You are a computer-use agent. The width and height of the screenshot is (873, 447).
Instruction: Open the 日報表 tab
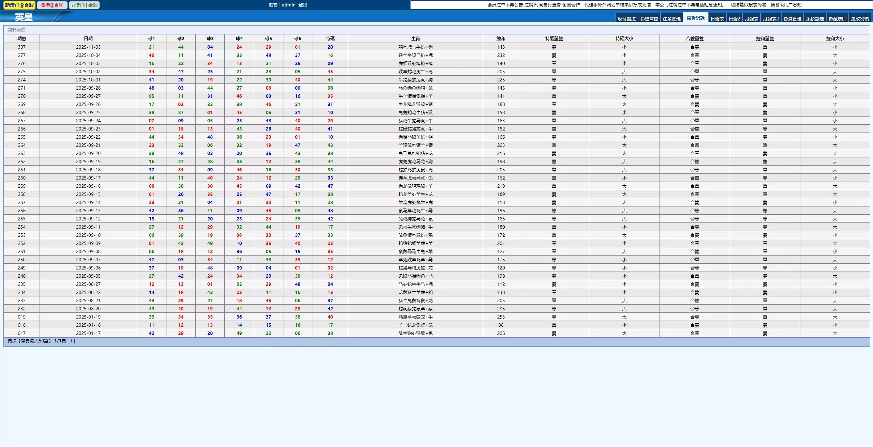pos(717,19)
